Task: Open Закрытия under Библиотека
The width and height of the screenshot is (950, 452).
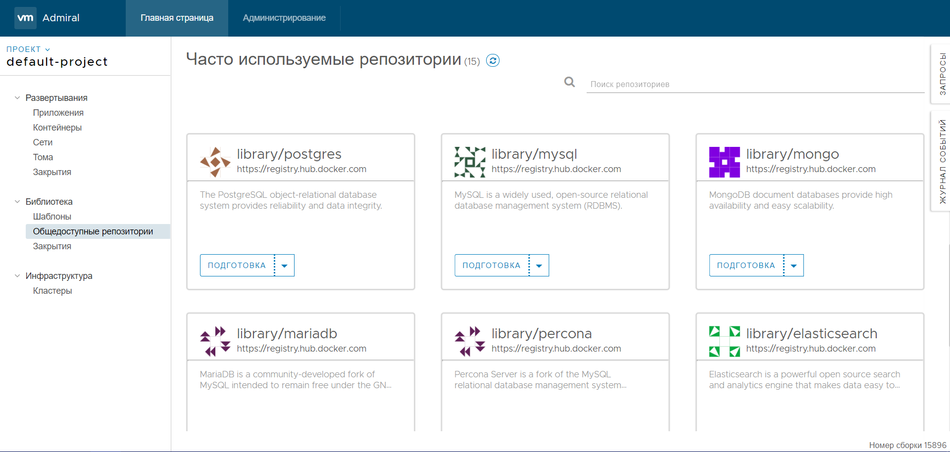Action: click(x=52, y=246)
